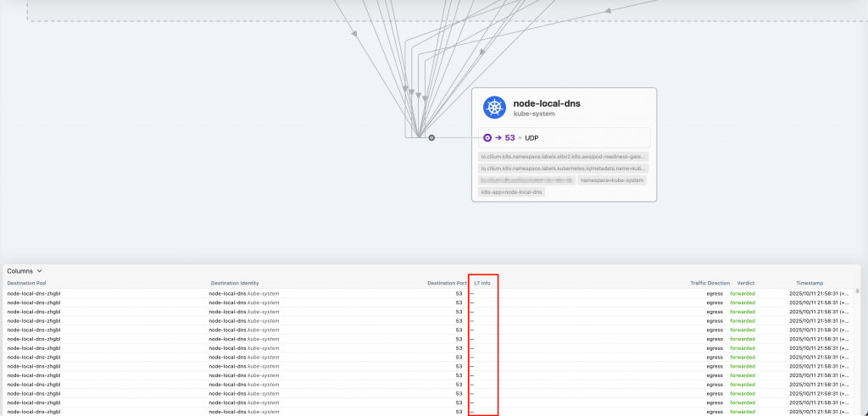Click the Kubernetes wheel icon on node-local-dns card
Viewport: 868px width, 416px height.
pyautogui.click(x=494, y=108)
